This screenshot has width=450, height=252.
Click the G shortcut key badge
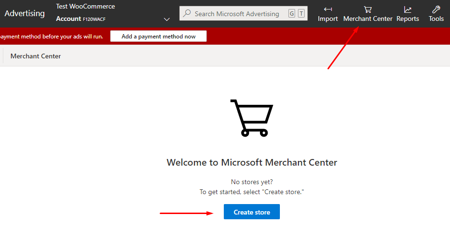point(292,13)
